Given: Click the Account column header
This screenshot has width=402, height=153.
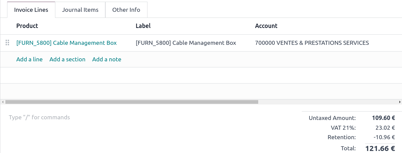Looking at the screenshot, I should pyautogui.click(x=266, y=26).
